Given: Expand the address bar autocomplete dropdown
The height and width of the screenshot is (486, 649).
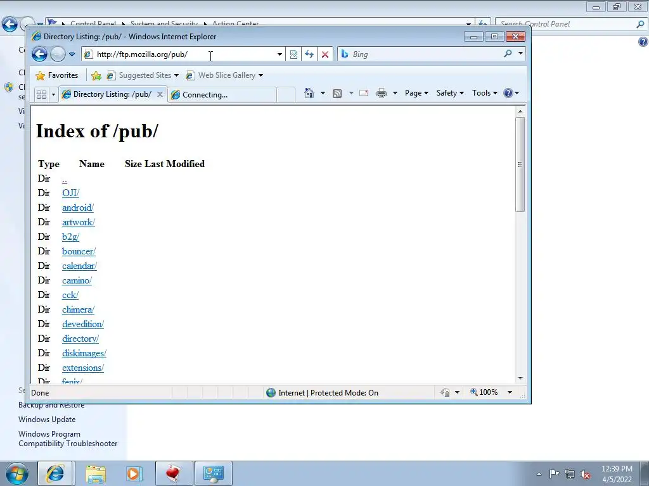Looking at the screenshot, I should tap(280, 54).
